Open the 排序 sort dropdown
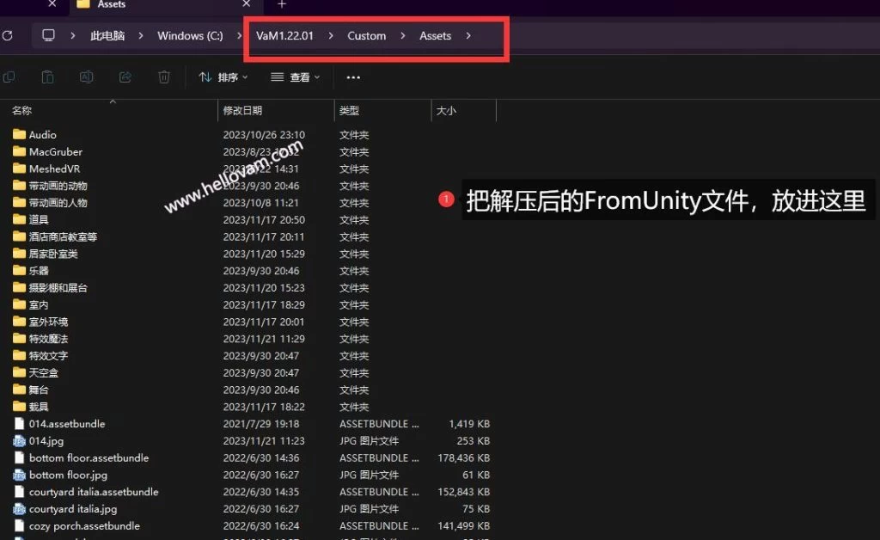 223,77
